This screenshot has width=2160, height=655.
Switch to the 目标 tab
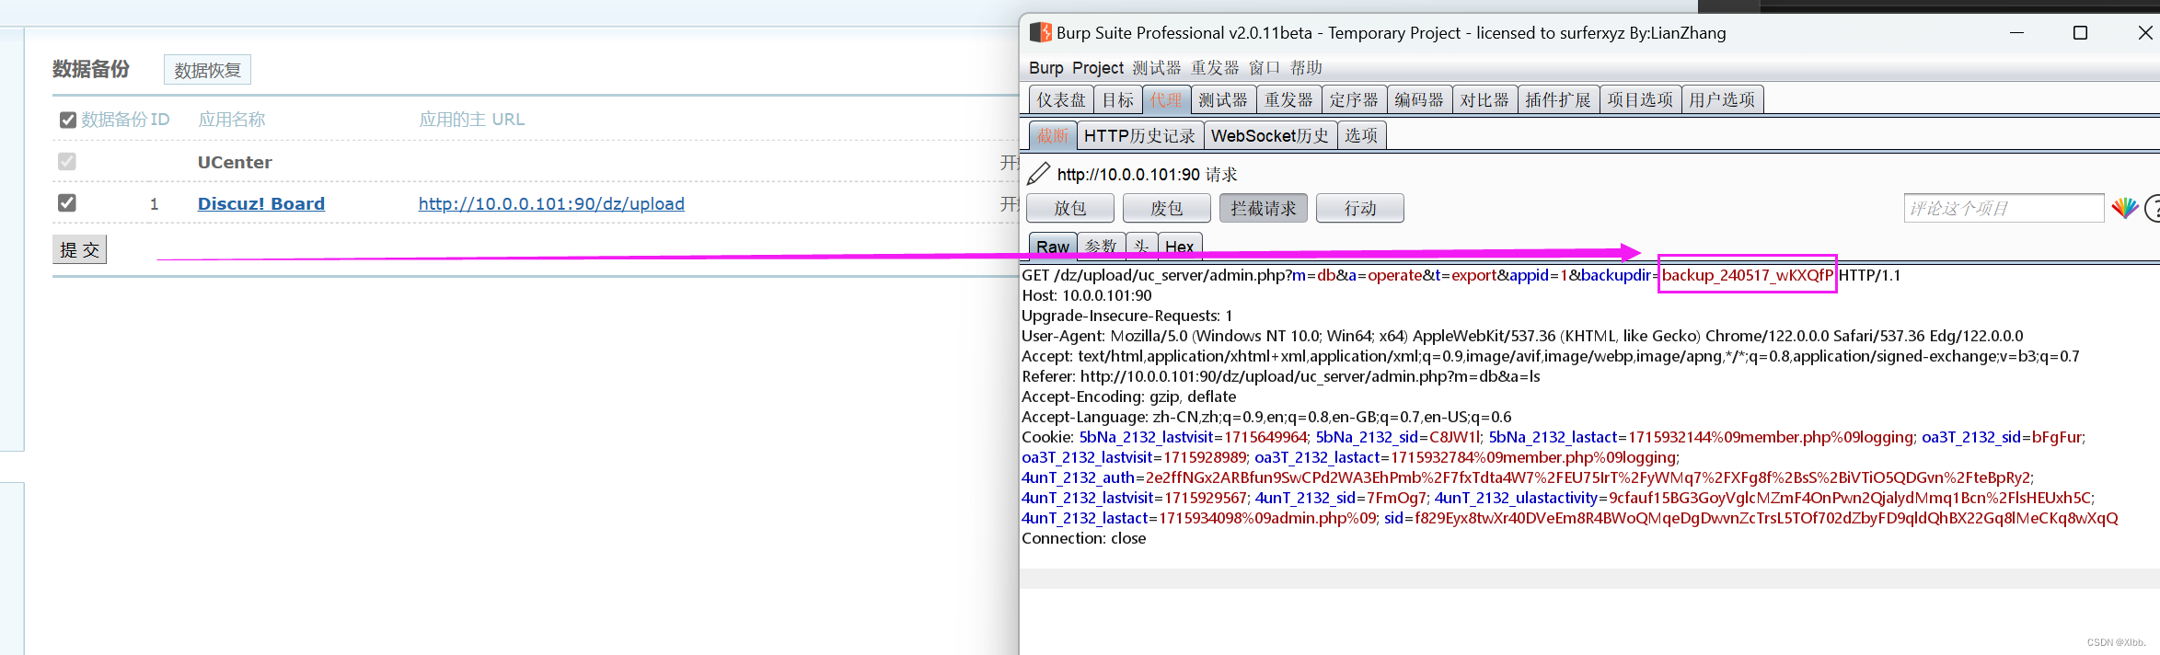(1118, 99)
